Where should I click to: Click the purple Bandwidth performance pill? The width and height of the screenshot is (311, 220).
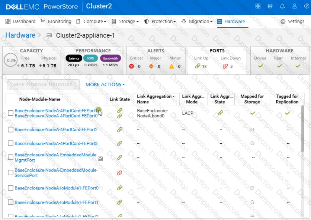coord(110,58)
